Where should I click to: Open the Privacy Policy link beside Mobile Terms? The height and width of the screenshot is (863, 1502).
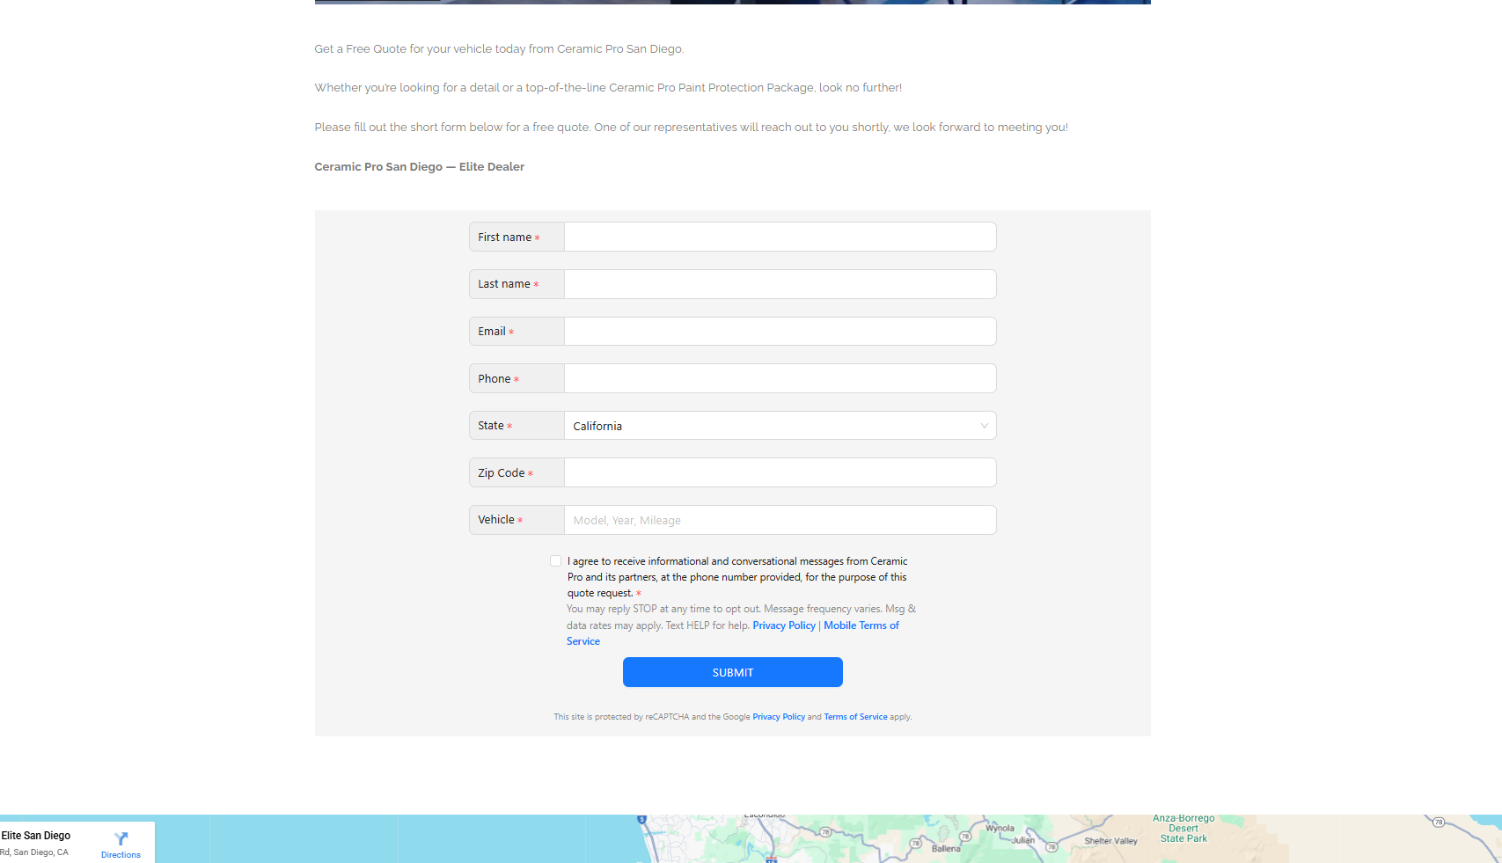point(784,625)
